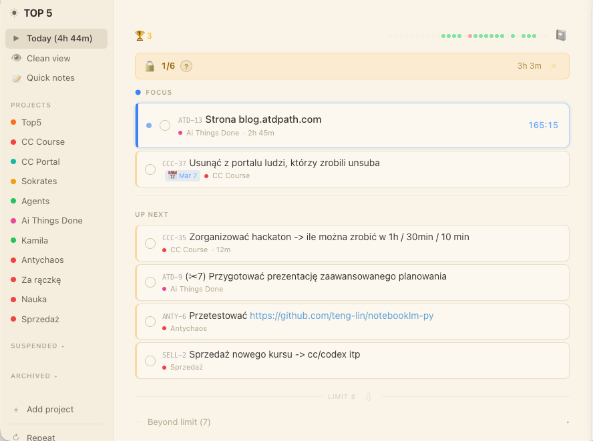The height and width of the screenshot is (441, 593).
Task: Click the 165:15 timer on focused task
Action: click(x=543, y=125)
